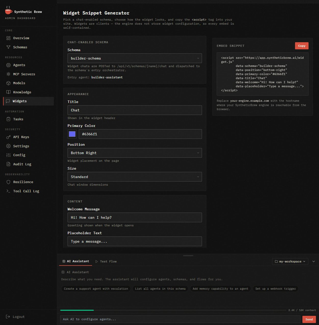Focus the Ask AI prompt input
319x325 pixels.
tap(180, 319)
